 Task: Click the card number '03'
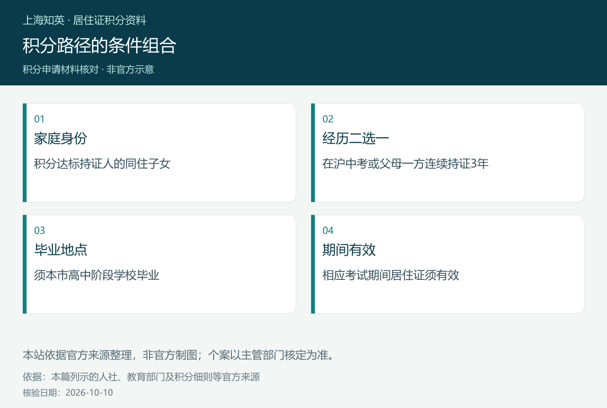tap(40, 231)
